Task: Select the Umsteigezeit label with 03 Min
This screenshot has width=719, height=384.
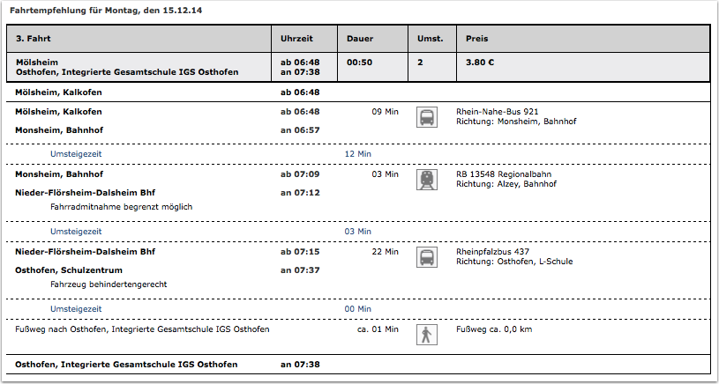Action: (x=76, y=232)
